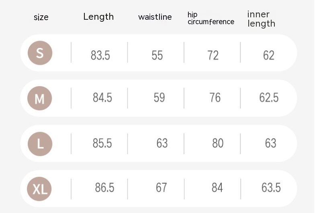Select the "Length" column header
317x213 pixels.
98,17
